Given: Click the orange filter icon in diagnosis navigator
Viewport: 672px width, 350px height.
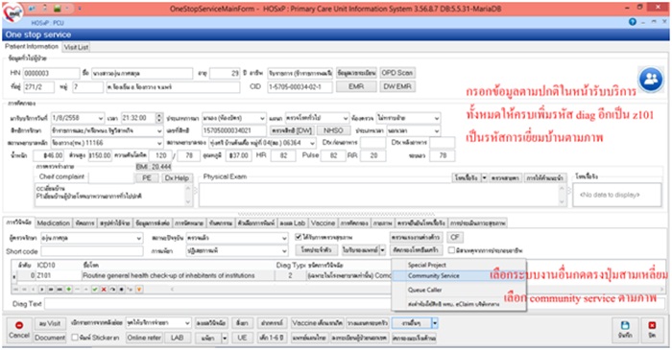Looking at the screenshot, I should 138,290.
